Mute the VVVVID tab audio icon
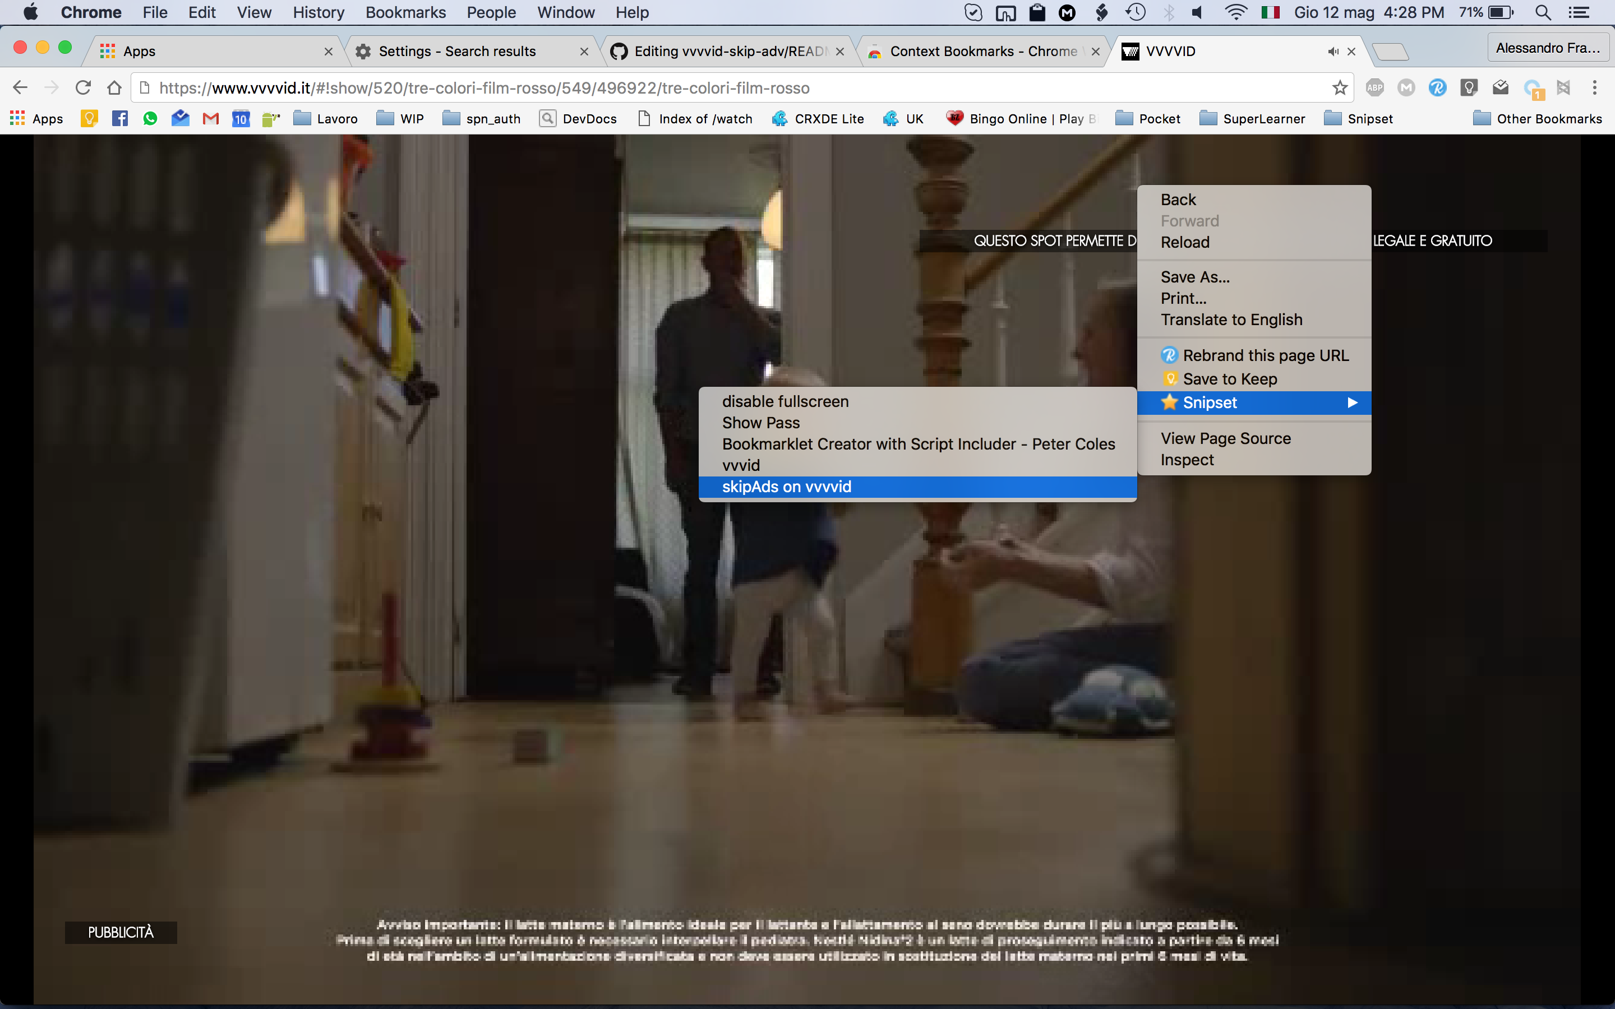1615x1009 pixels. 1333,52
